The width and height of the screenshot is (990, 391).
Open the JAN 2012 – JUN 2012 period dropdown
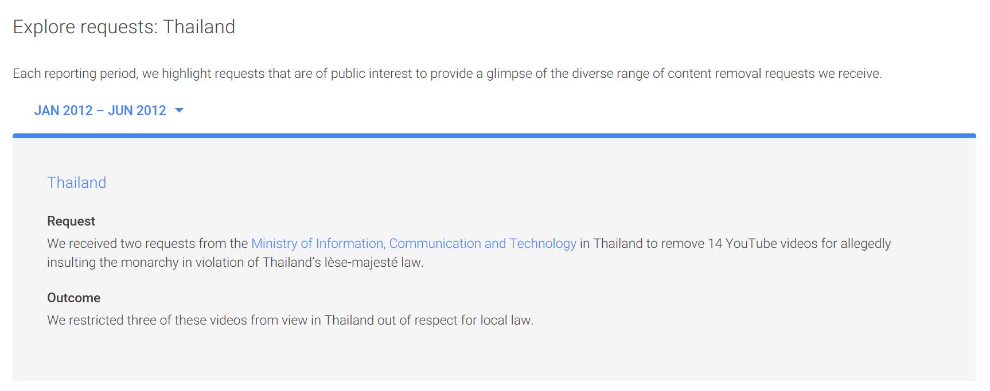click(109, 110)
